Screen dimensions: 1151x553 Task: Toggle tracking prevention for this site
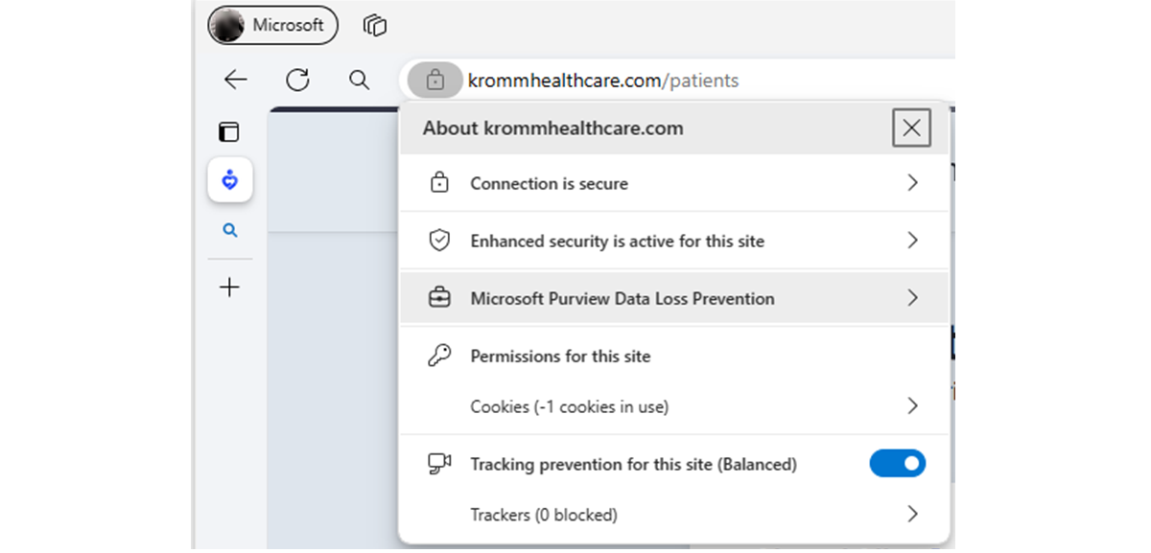[x=897, y=464]
